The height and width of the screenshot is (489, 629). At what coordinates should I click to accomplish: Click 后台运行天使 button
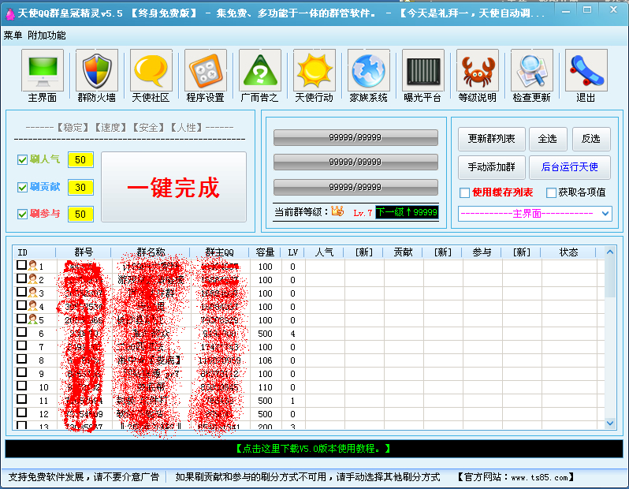[570, 167]
